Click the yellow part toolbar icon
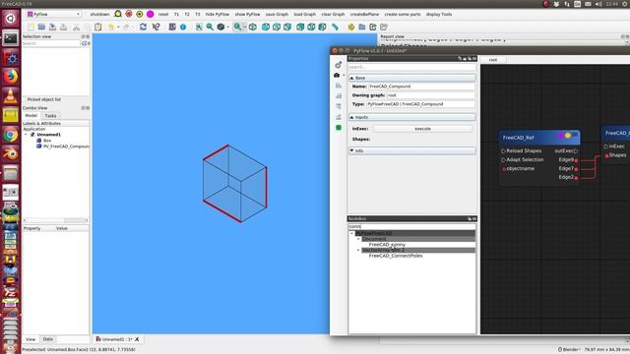This screenshot has width=630, height=354. [351, 27]
